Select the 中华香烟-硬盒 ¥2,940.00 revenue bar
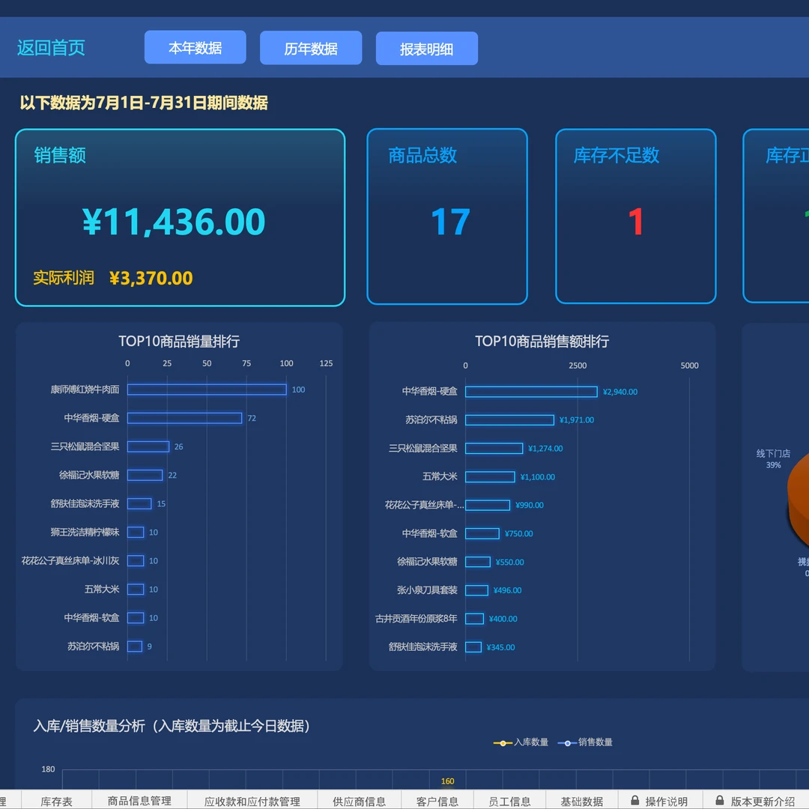Screen dimensions: 809x809 pos(530,392)
